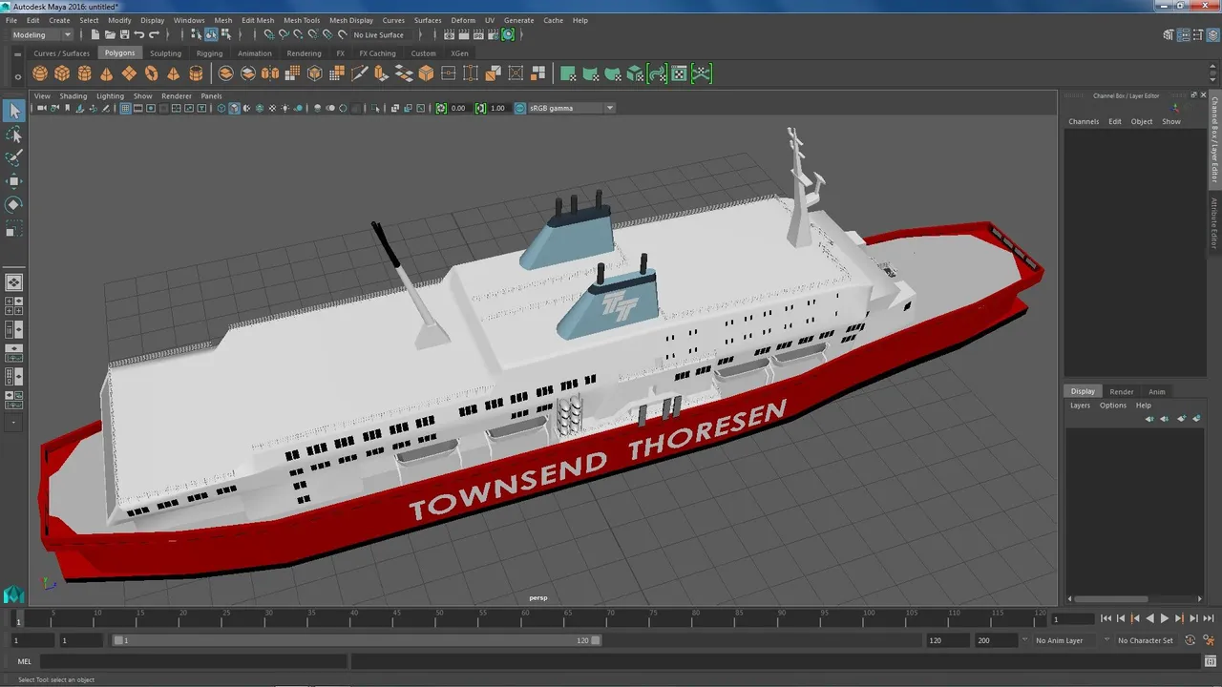Toggle Channel Box display icon at top right
Viewport: 1222px width, 687px height.
[x=1211, y=34]
